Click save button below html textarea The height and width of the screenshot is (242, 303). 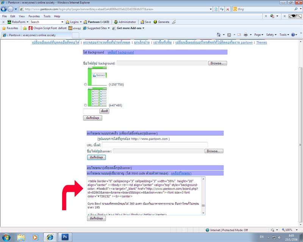click(x=96, y=219)
